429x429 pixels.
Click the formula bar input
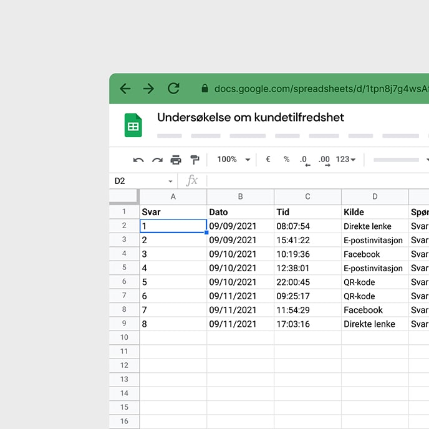pyautogui.click(x=318, y=181)
